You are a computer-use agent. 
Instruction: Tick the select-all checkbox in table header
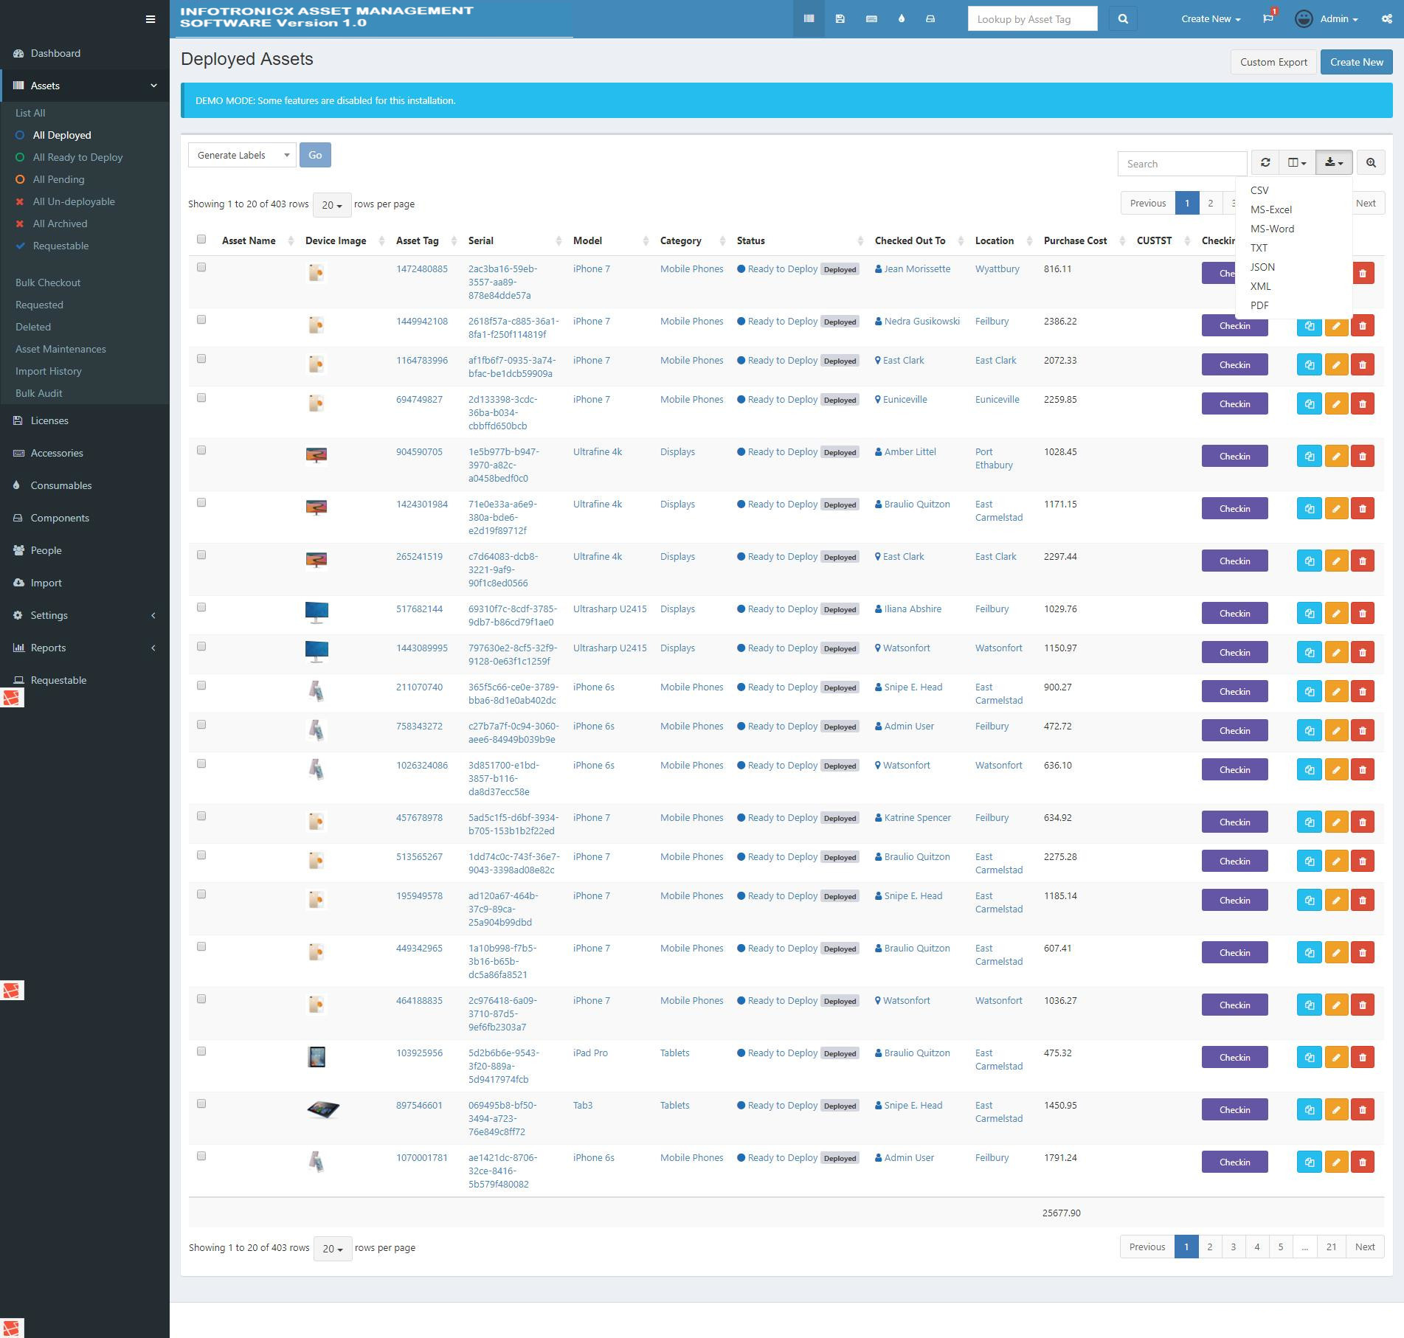pos(201,239)
